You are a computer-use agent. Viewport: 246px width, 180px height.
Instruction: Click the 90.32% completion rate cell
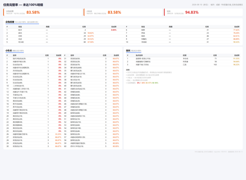[x=236, y=42]
